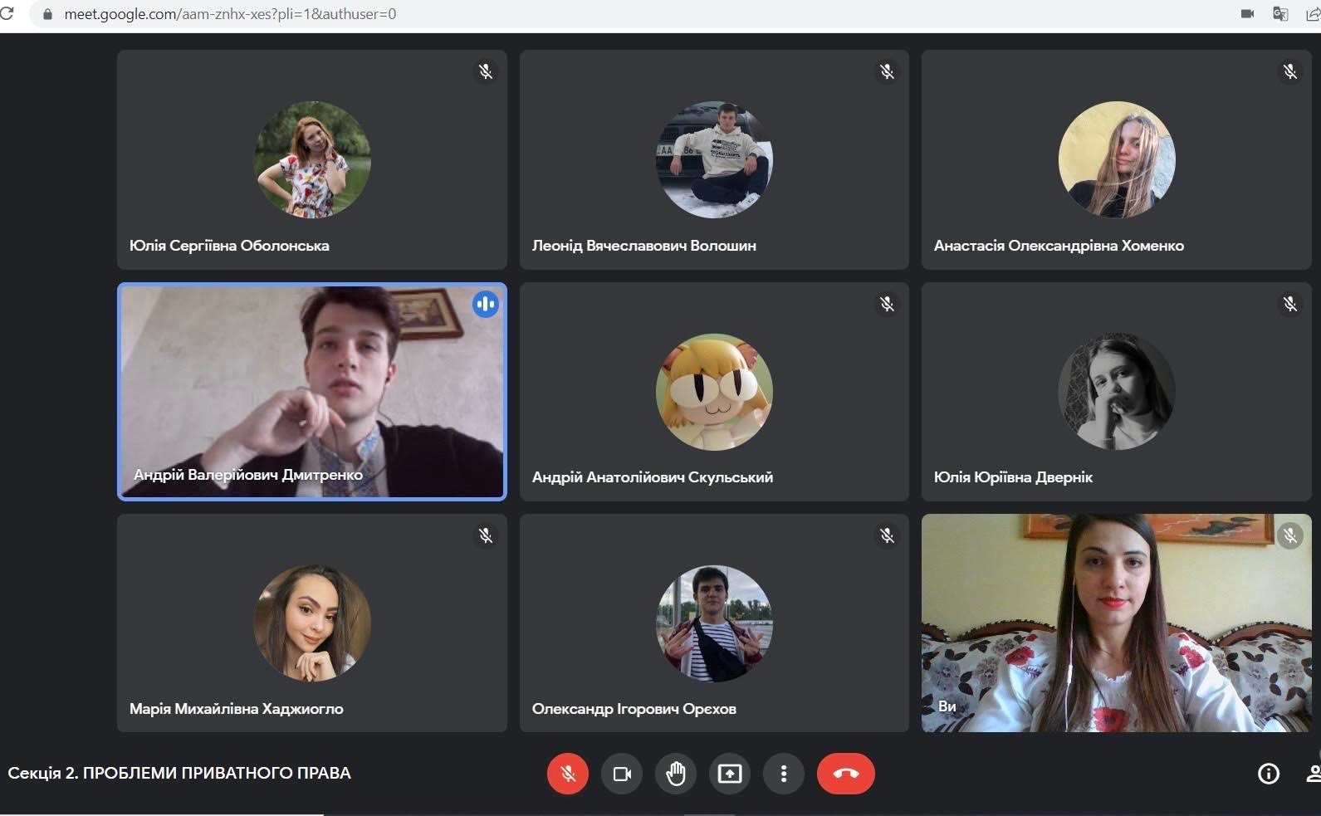Open the three-dot more options menu
The width and height of the screenshot is (1321, 816).
click(783, 774)
